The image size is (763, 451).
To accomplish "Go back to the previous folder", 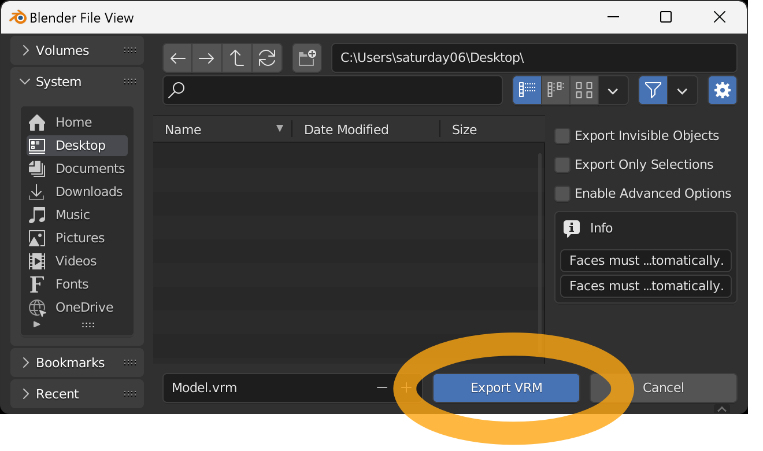I will pyautogui.click(x=178, y=58).
